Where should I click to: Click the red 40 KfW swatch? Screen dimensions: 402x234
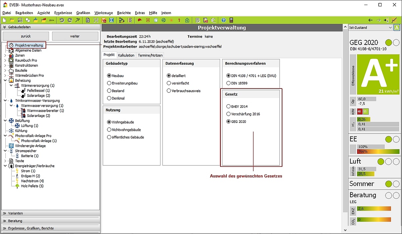tap(360, 112)
